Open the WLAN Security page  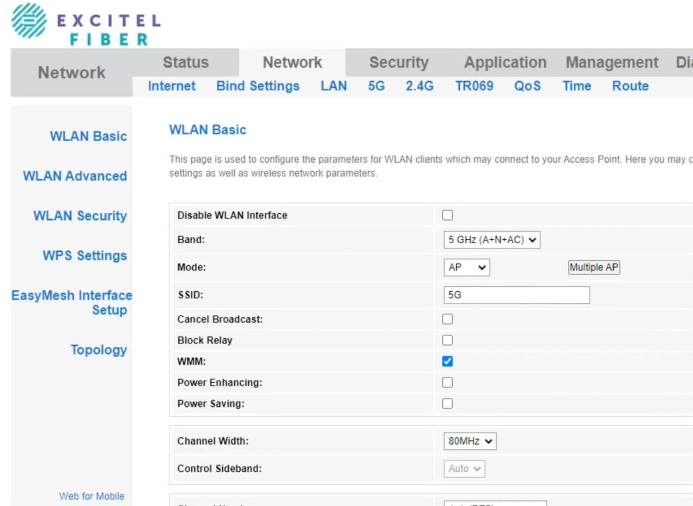pyautogui.click(x=80, y=216)
